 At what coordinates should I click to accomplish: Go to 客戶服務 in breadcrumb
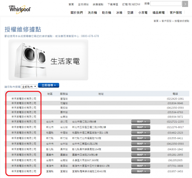click(166, 21)
